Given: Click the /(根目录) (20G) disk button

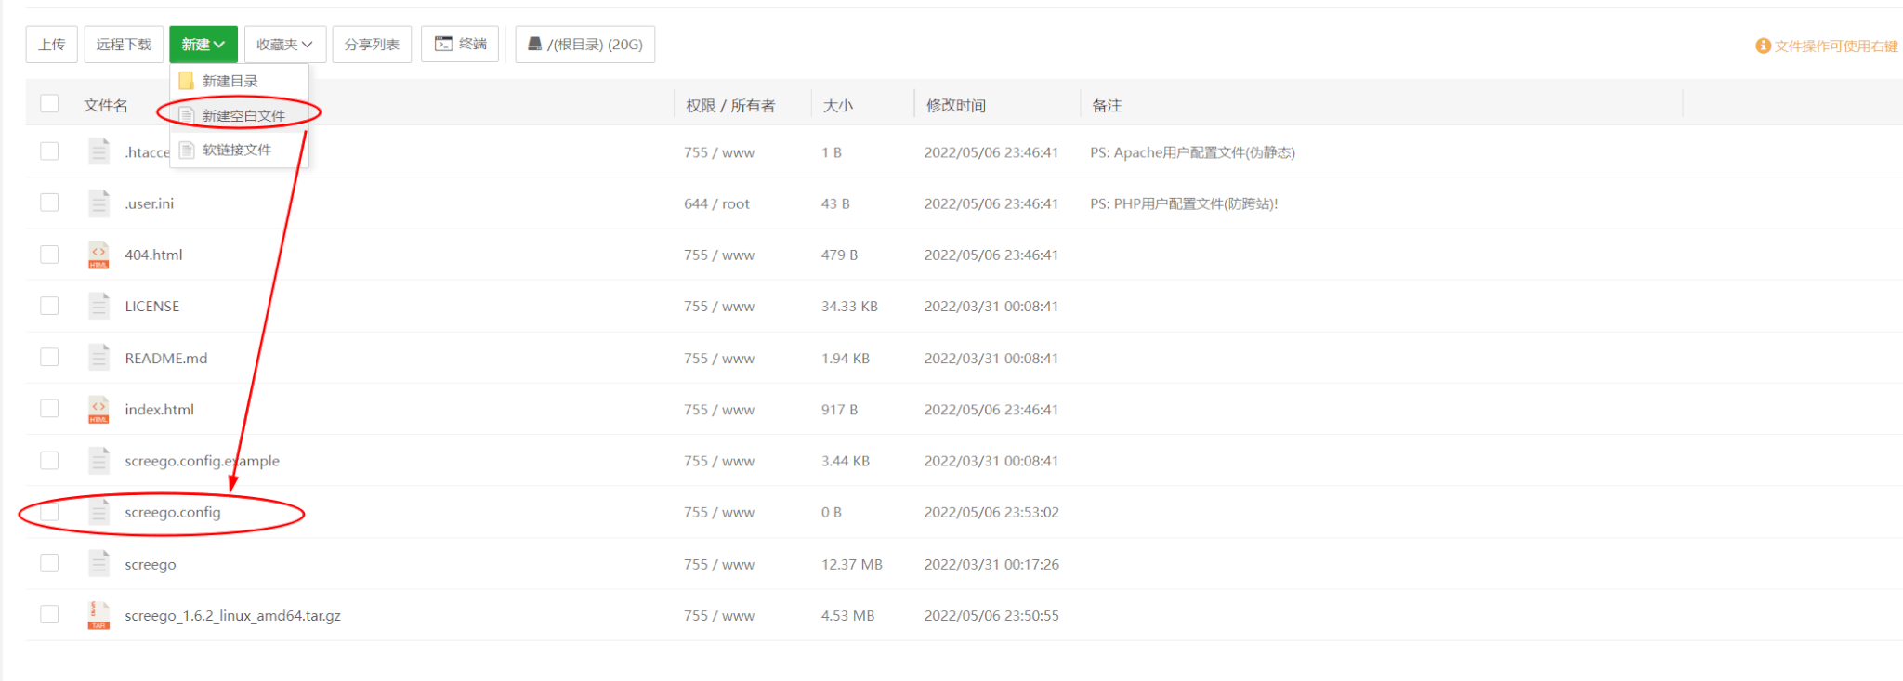Looking at the screenshot, I should [585, 44].
